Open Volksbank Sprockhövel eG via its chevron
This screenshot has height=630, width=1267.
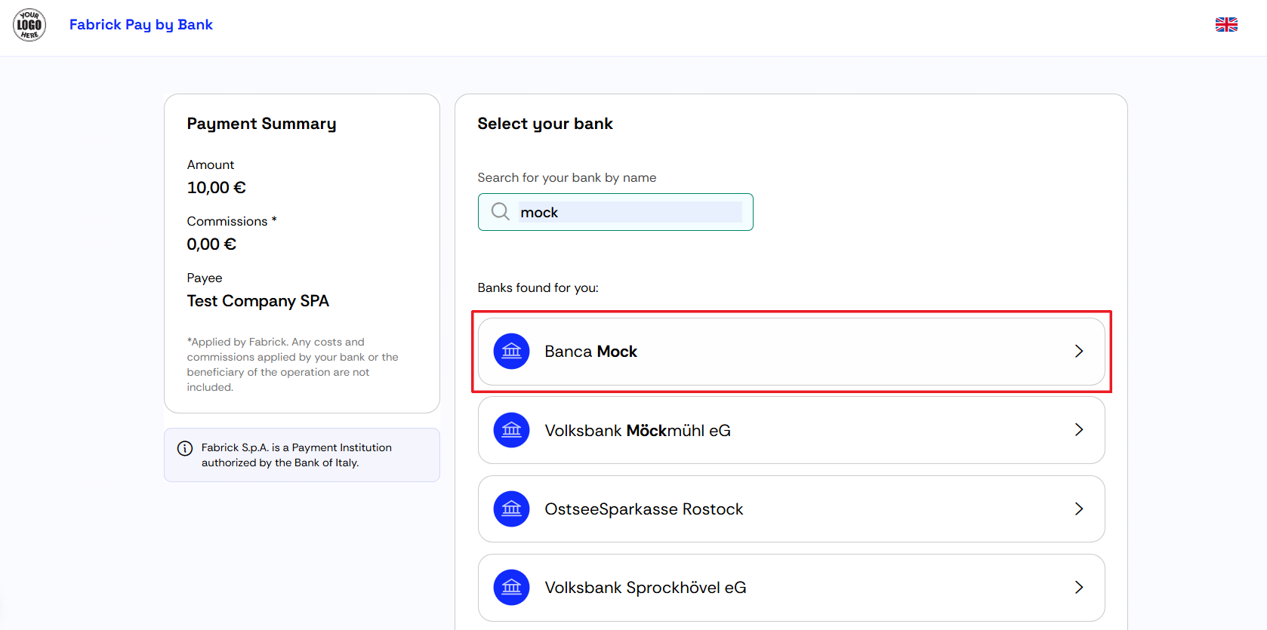[1079, 588]
